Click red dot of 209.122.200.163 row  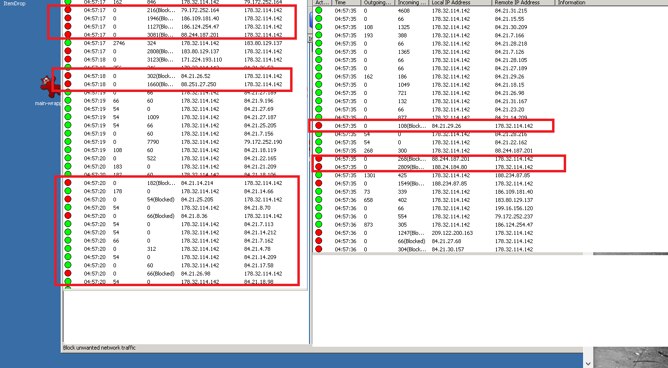point(319,232)
